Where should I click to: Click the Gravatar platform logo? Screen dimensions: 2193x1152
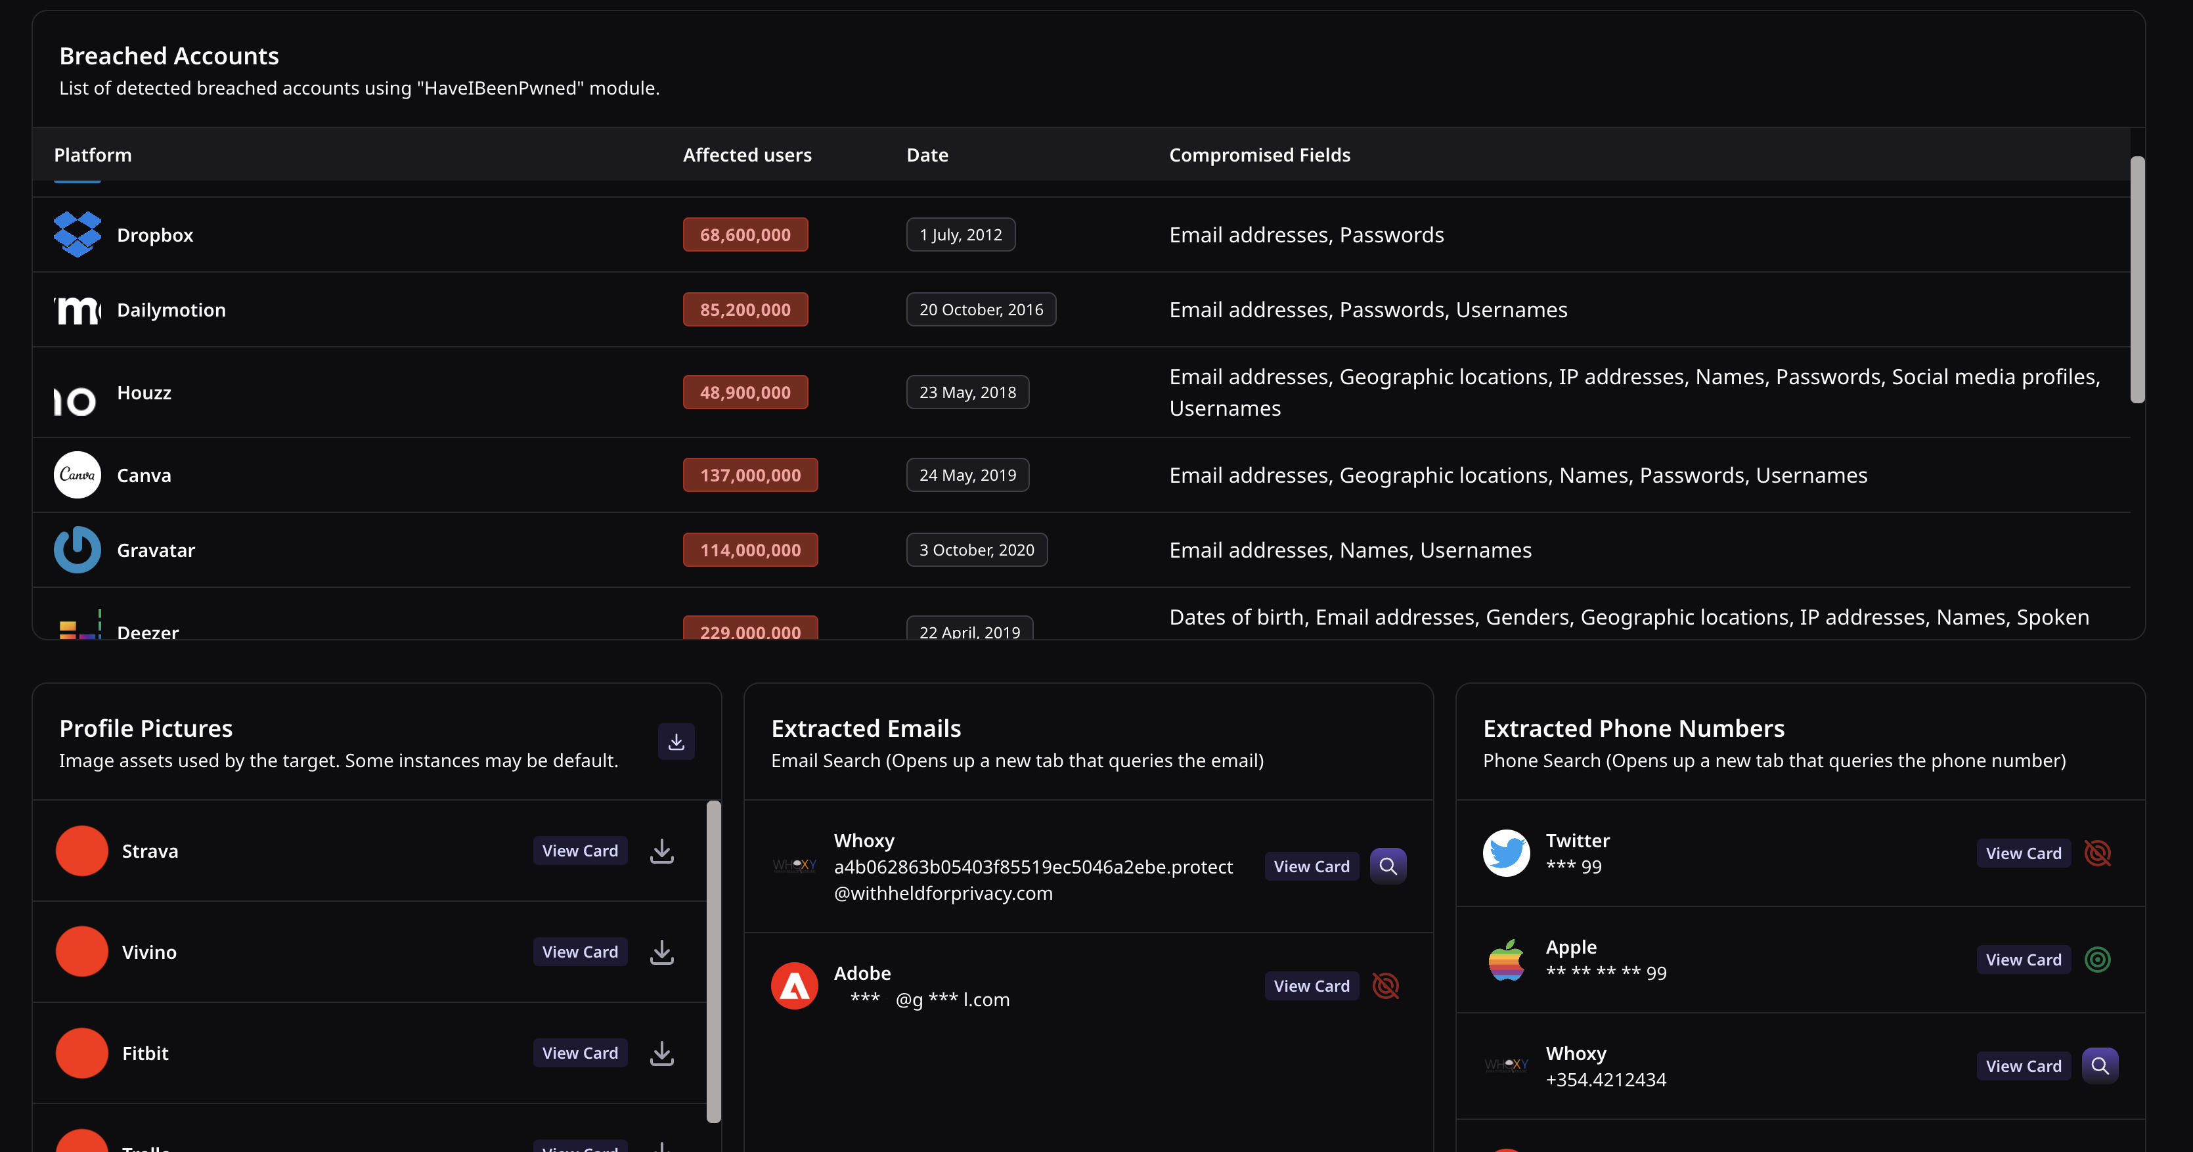click(78, 550)
